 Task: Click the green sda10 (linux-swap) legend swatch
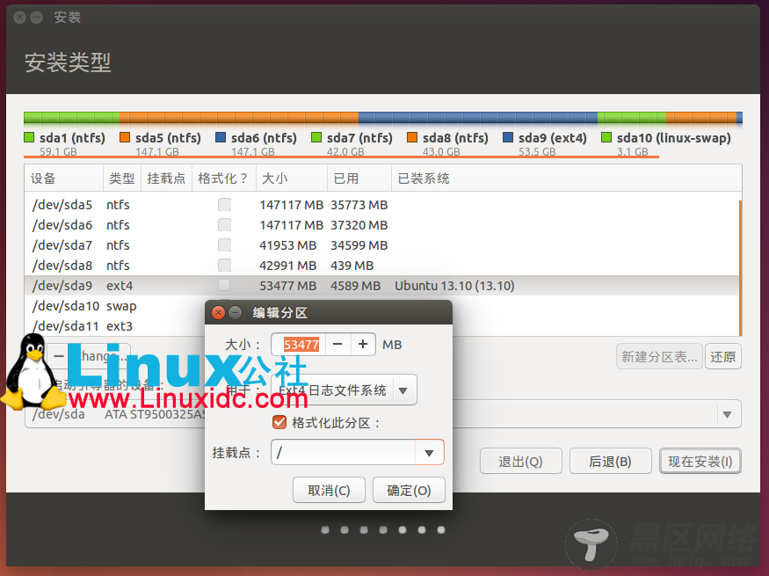pos(606,137)
